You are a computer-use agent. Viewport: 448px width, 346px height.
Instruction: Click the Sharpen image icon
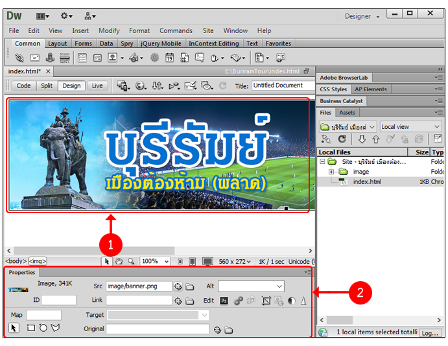303,301
